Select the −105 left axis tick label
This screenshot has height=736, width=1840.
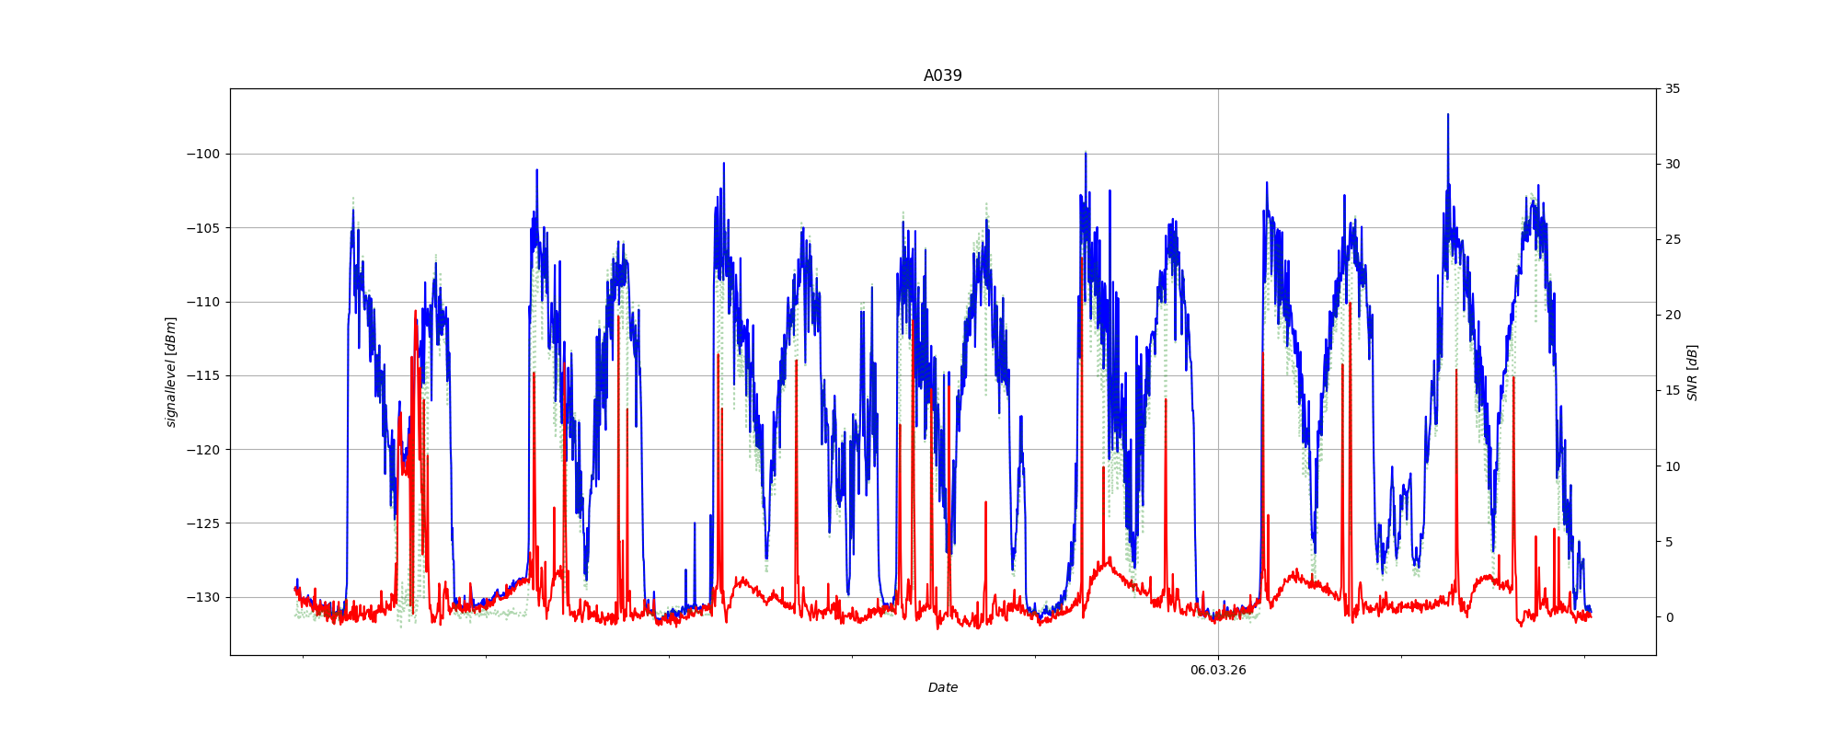203,228
